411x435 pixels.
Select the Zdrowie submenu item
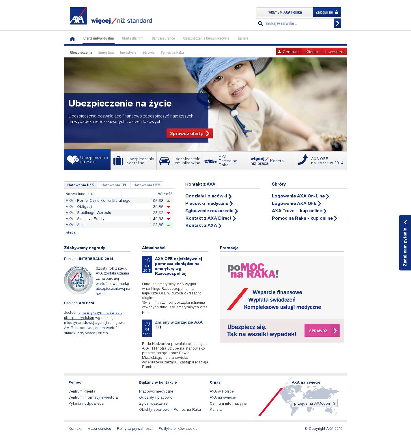point(148,53)
